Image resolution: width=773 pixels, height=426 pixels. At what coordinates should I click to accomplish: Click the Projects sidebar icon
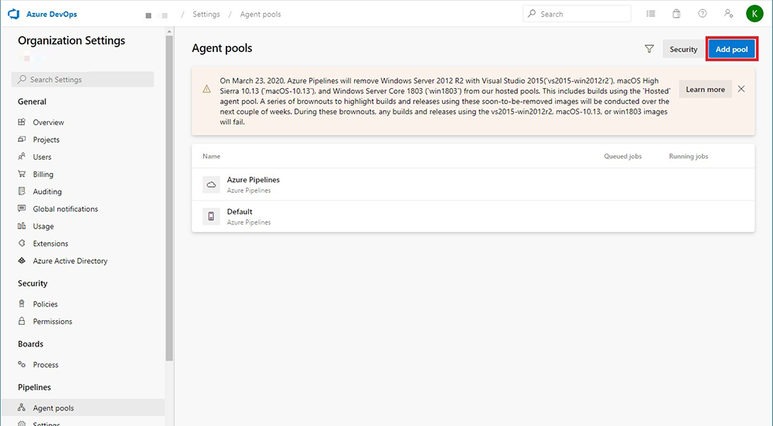(22, 139)
